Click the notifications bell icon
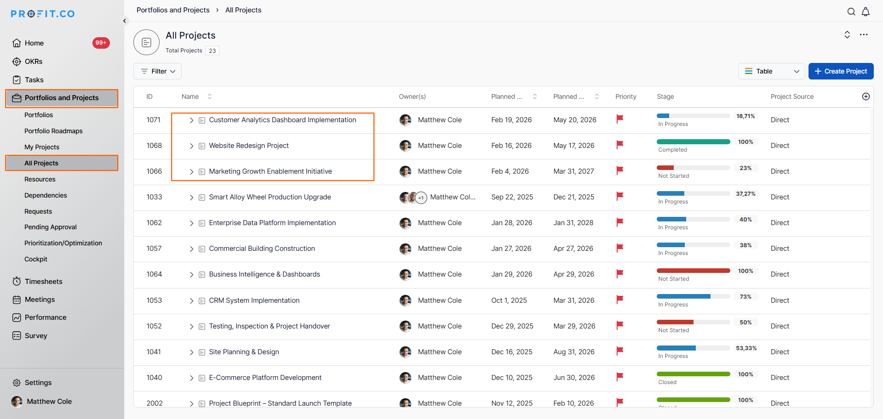The width and height of the screenshot is (883, 419). (x=866, y=12)
